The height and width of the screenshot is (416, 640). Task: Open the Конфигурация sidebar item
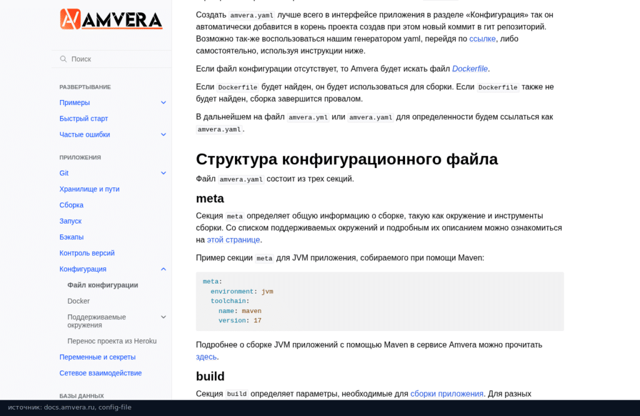pyautogui.click(x=83, y=269)
